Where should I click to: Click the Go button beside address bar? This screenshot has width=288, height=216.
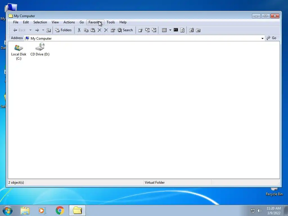coord(272,38)
